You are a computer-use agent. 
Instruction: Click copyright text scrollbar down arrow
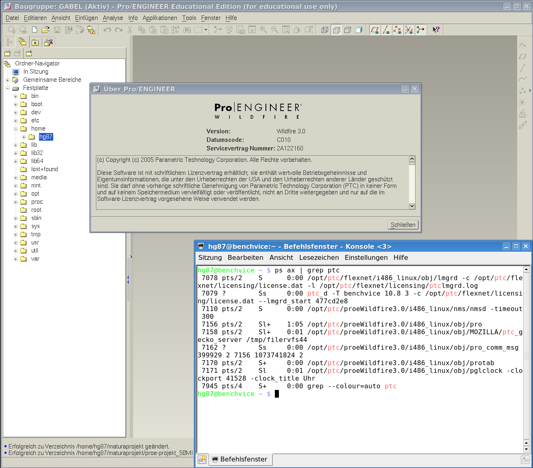tap(412, 206)
